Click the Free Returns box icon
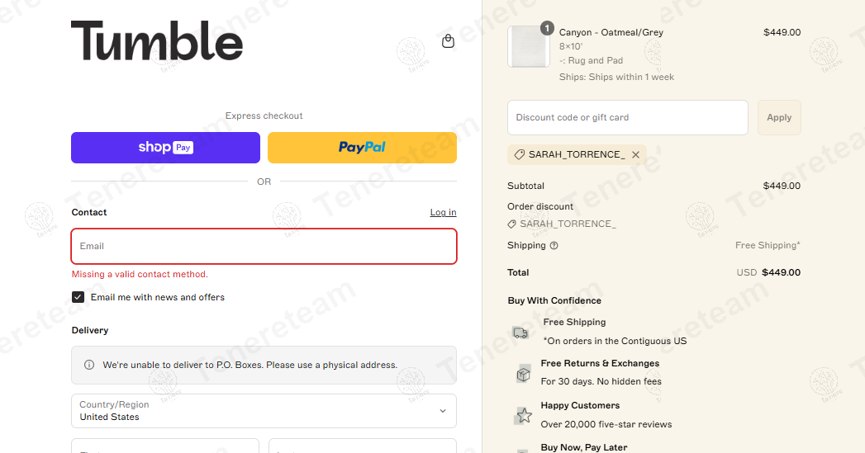 522,374
